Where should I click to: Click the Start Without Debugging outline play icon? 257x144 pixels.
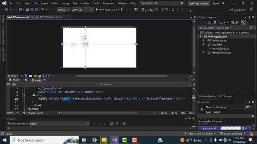pos(122,10)
